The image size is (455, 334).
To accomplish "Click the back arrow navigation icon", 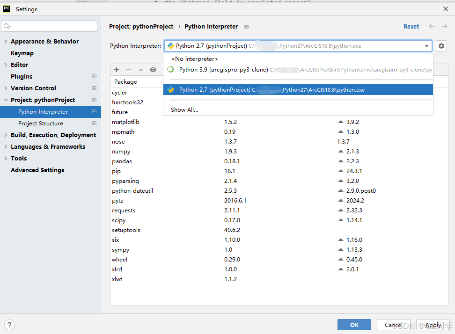I will (x=432, y=26).
